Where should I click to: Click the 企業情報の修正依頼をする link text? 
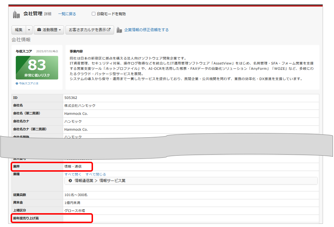pos(146,30)
